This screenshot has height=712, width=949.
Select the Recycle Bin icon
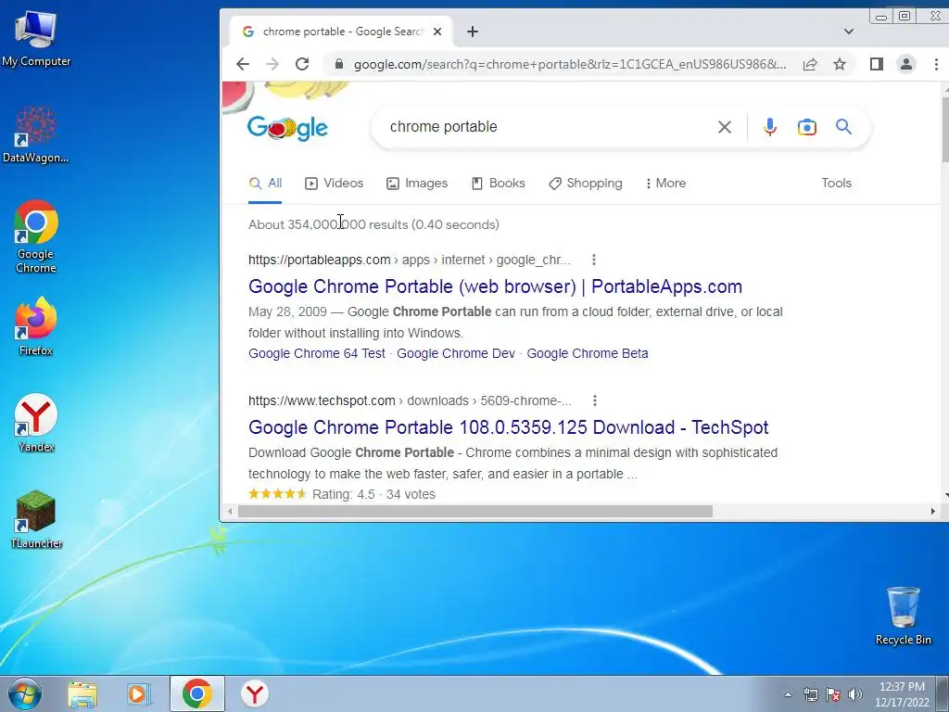pos(903,616)
